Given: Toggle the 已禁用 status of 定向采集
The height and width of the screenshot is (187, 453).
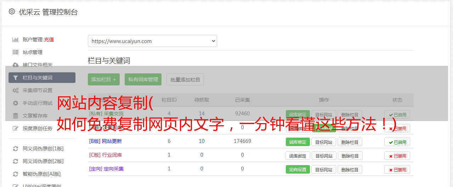Looking at the screenshot, I should 397,169.
